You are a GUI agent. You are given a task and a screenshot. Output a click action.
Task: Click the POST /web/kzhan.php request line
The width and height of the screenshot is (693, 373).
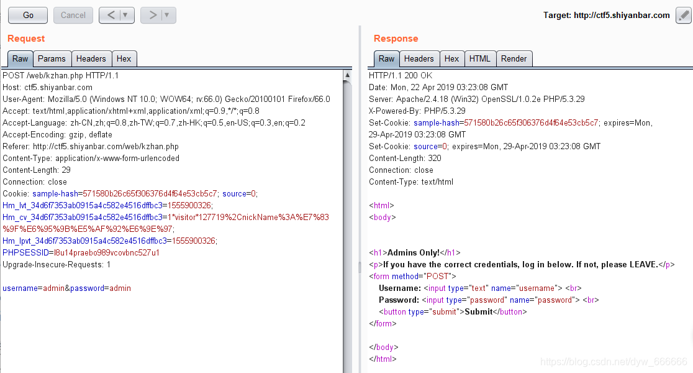[x=61, y=76]
